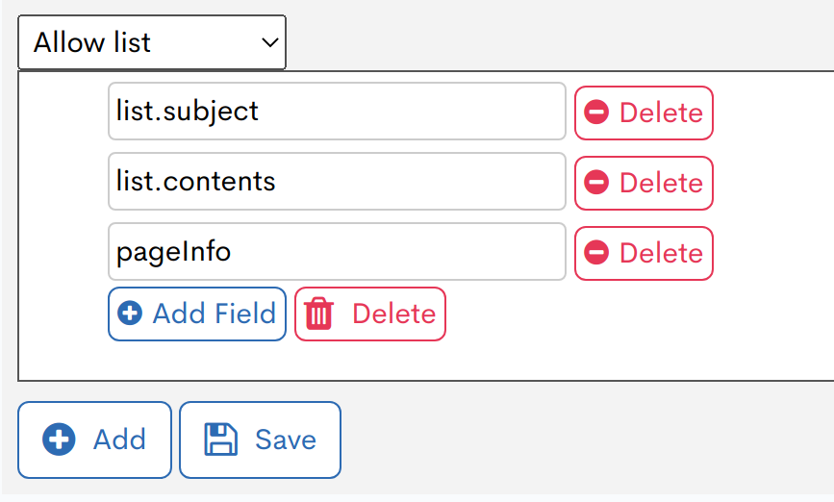Image resolution: width=834 pixels, height=502 pixels.
Task: Click the dropdown chevron arrow
Action: (x=270, y=42)
